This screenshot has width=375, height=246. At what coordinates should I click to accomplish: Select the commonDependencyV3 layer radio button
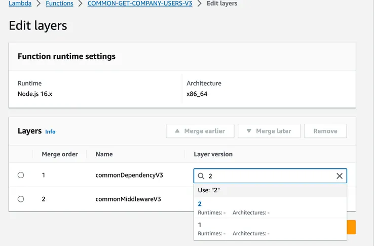21,175
